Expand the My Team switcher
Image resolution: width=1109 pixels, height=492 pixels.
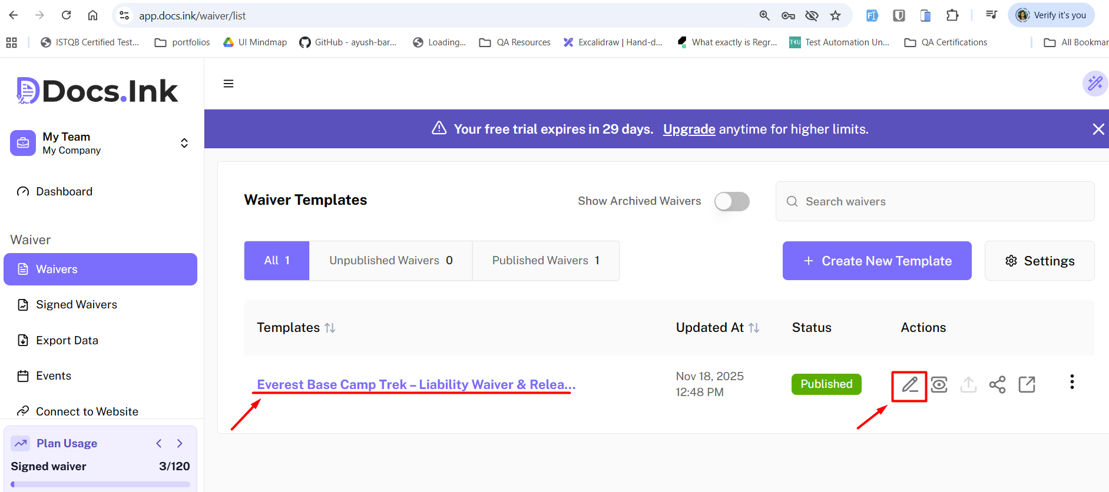(184, 143)
